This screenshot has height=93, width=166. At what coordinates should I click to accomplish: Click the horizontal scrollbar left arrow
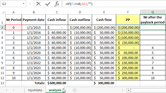(x=128, y=90)
